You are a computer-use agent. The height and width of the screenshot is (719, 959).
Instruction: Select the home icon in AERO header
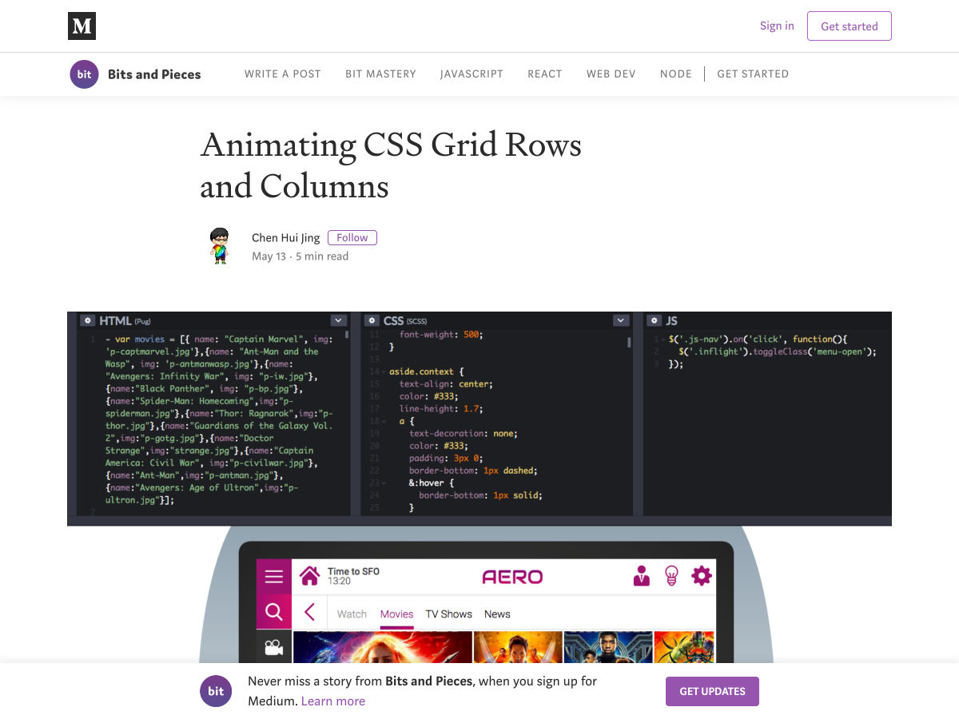tap(309, 575)
